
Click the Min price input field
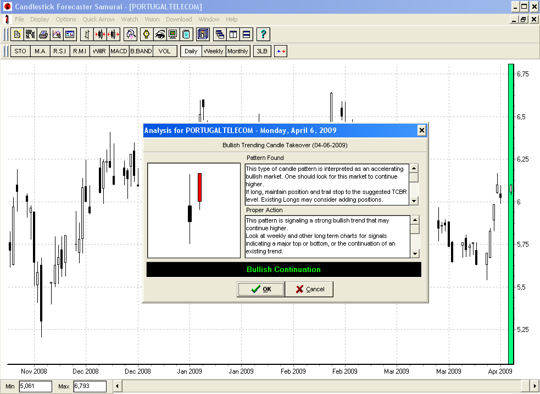point(36,386)
